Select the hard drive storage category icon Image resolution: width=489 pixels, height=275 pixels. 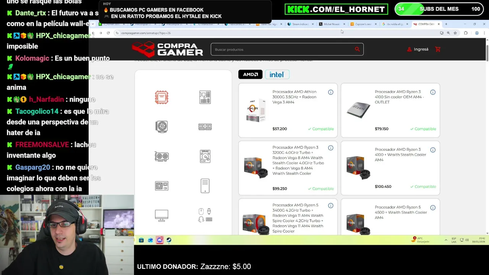coord(205,156)
